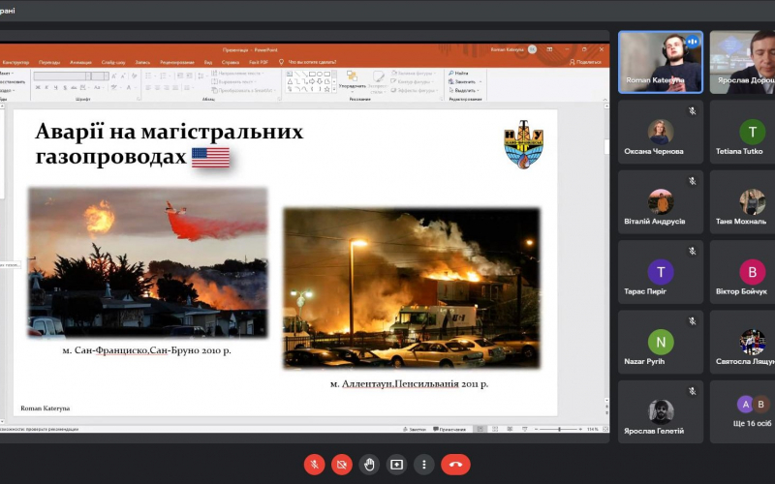The width and height of the screenshot is (775, 484).
Task: Switch to slide sorter view icon
Action: click(495, 429)
